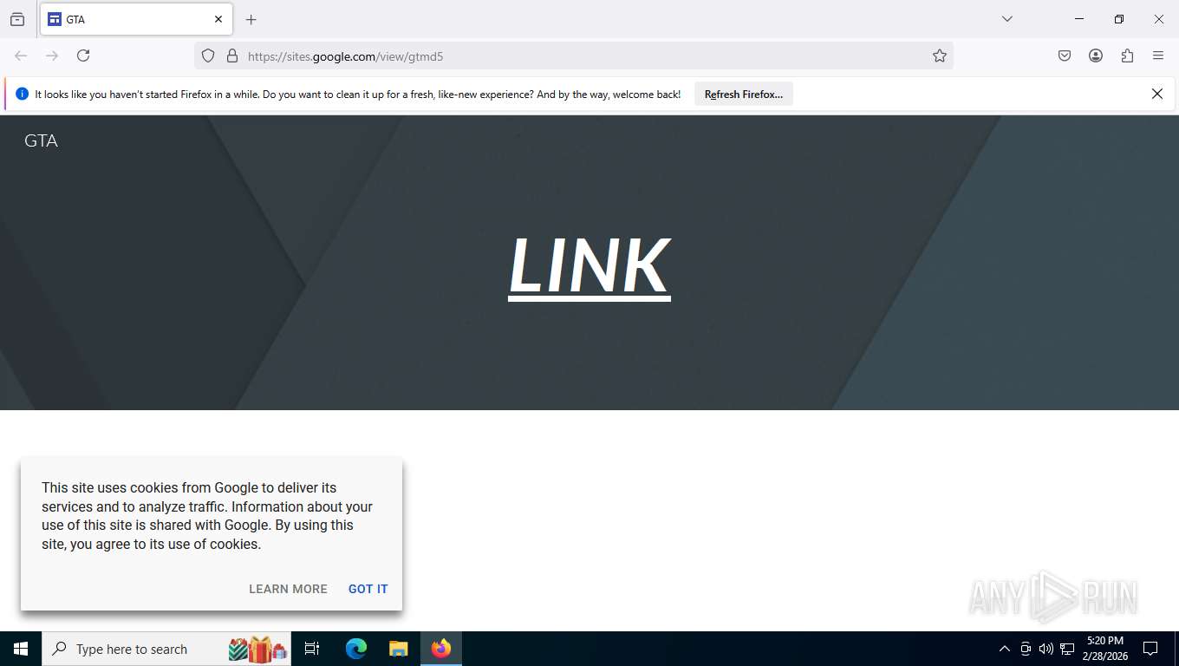1179x666 pixels.
Task: Open a new tab with plus button
Action: (251, 19)
